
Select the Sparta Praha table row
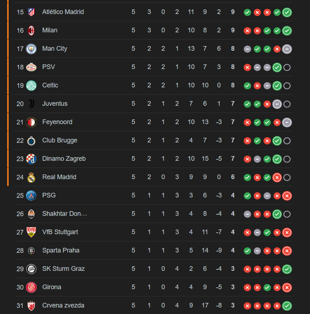153,251
